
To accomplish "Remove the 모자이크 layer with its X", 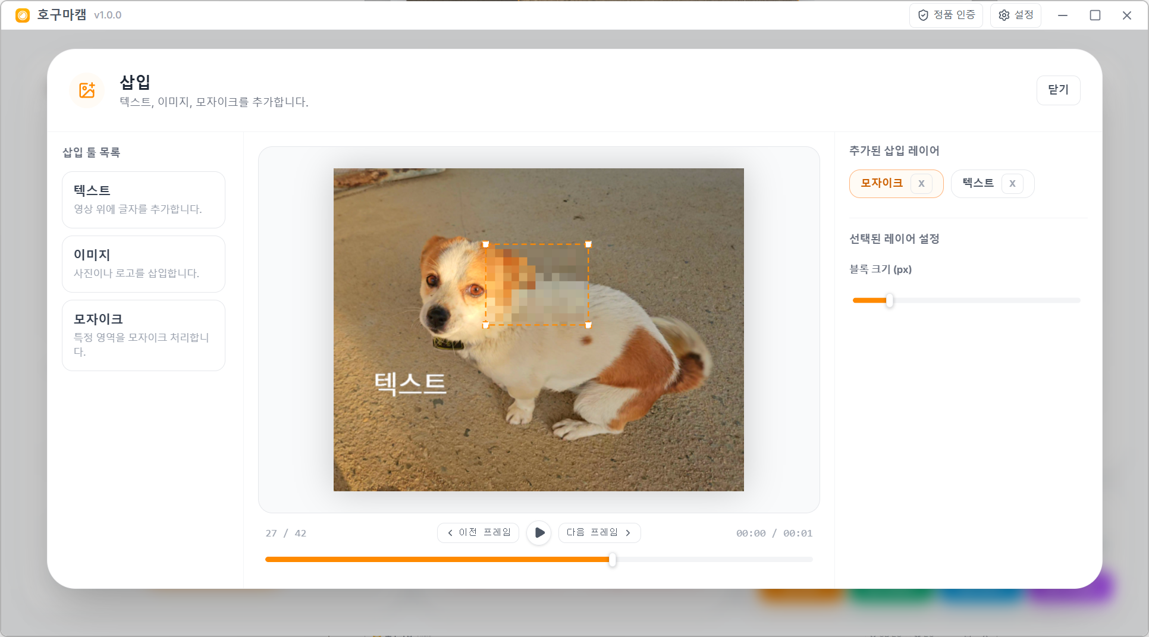I will 921,184.
